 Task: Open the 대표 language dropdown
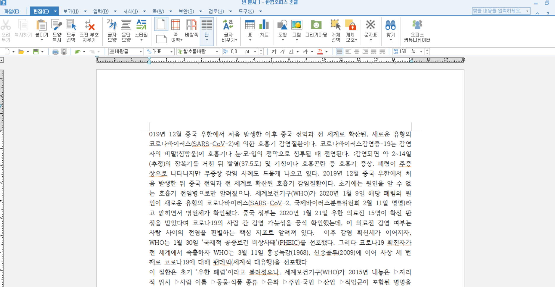tap(171, 51)
